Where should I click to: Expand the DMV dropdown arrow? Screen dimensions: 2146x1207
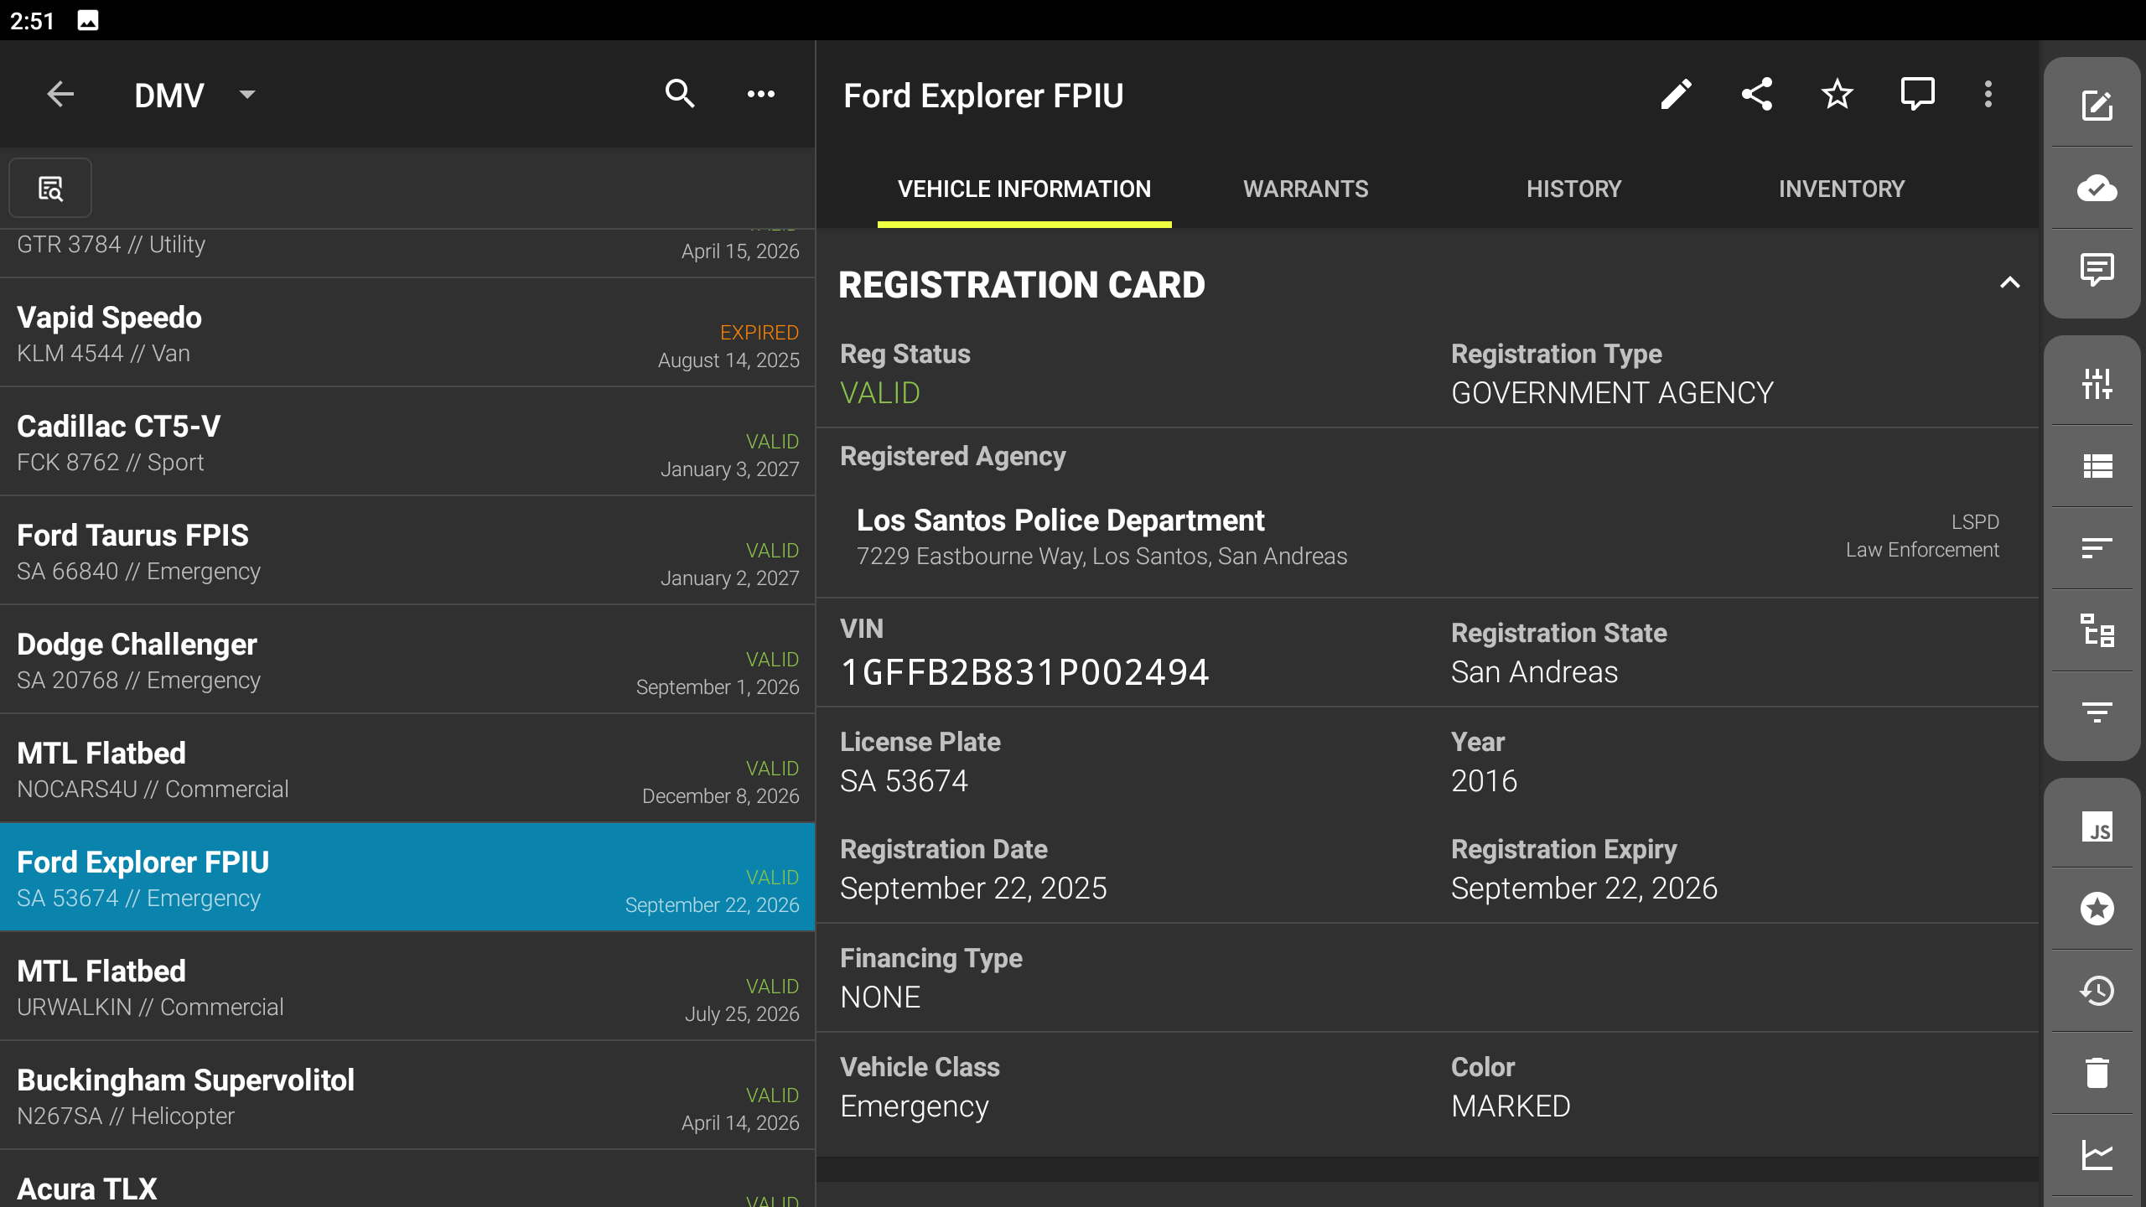[246, 95]
